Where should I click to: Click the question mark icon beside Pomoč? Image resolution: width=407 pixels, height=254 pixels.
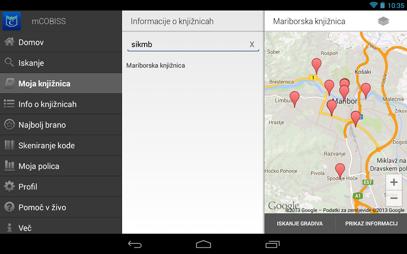tap(9, 207)
